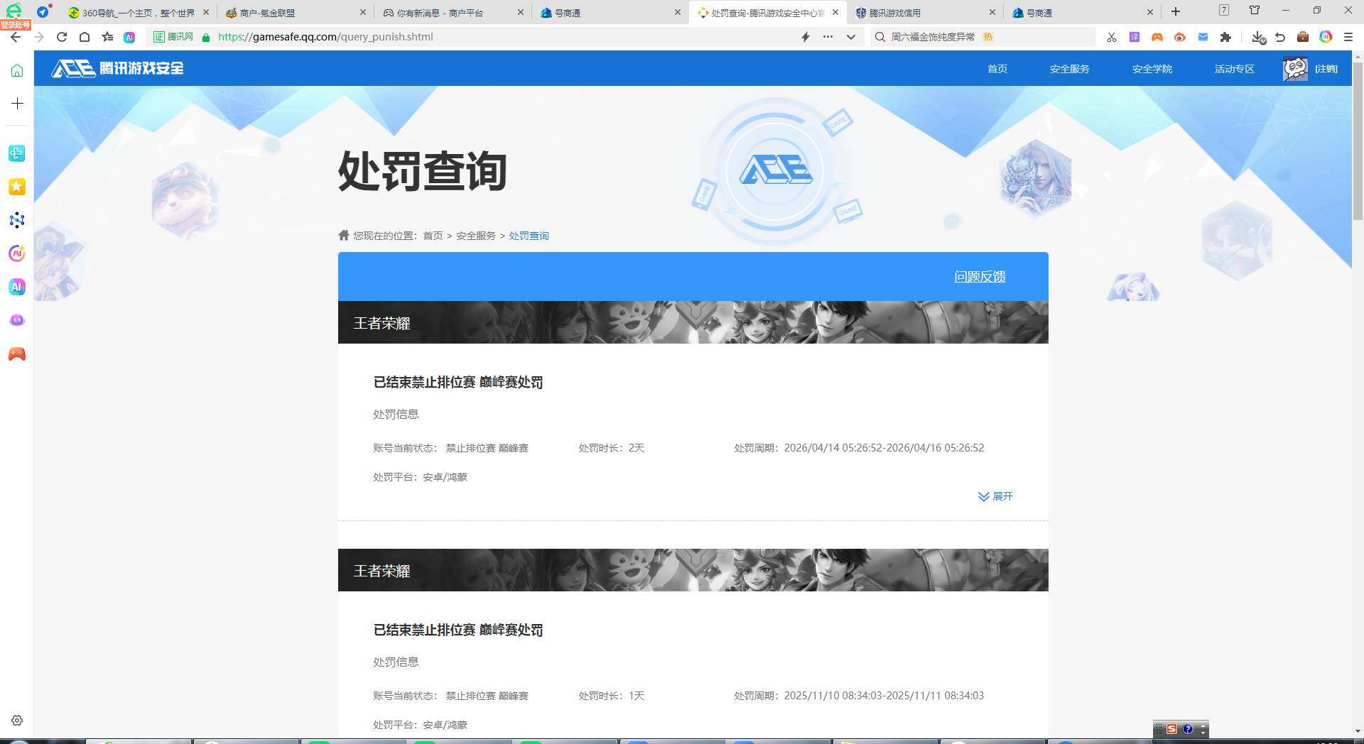Toggle the speed mode lightning in address bar
Screen dimensions: 1364x744
805,37
